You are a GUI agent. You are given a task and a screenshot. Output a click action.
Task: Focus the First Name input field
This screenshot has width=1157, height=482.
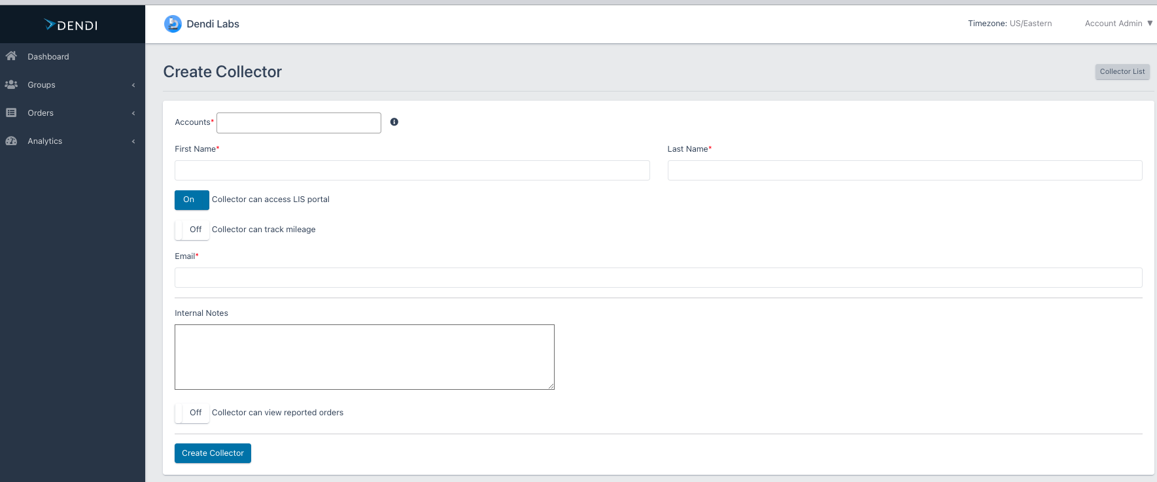click(412, 170)
